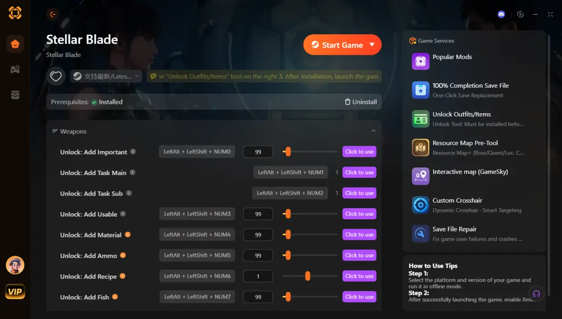Collapse the Weapons section
Image resolution: width=562 pixels, height=319 pixels.
[373, 131]
